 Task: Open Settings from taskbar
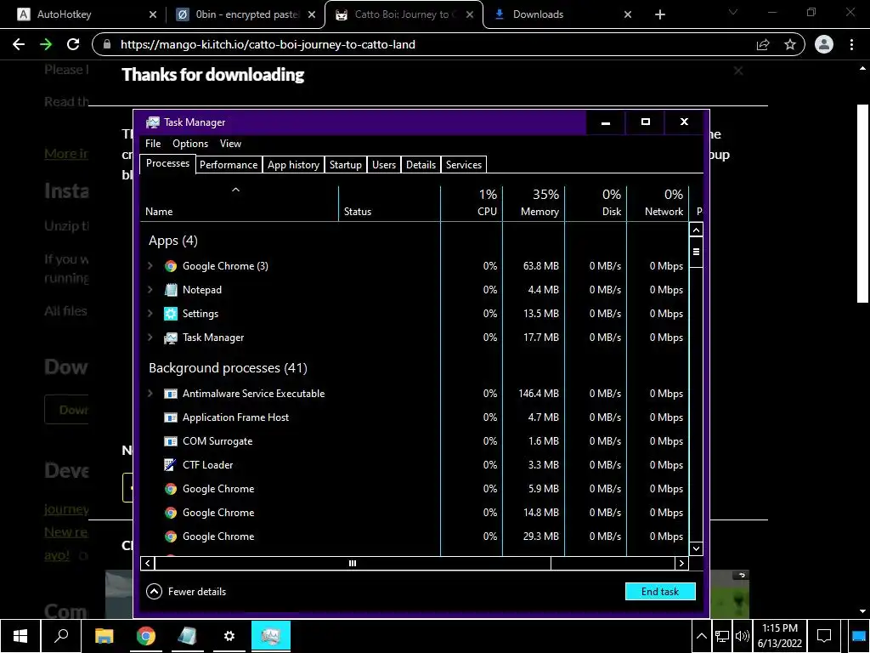(x=229, y=636)
